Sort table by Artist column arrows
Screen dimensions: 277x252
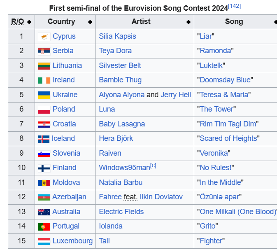189,22
